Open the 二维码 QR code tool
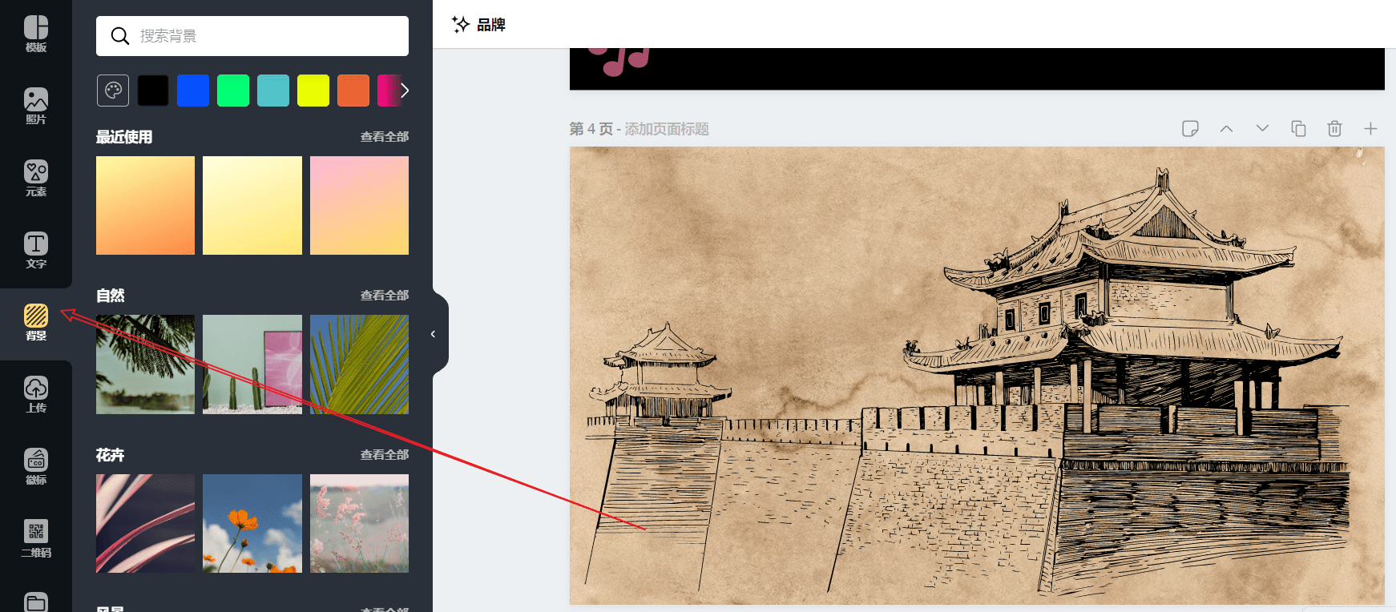 (36, 539)
